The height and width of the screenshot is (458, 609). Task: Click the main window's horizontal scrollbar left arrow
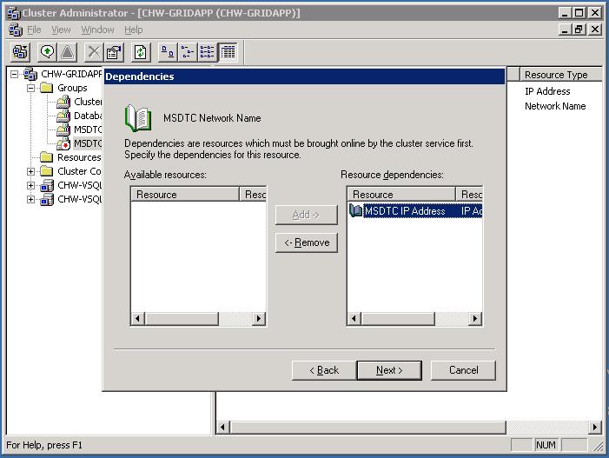point(222,428)
